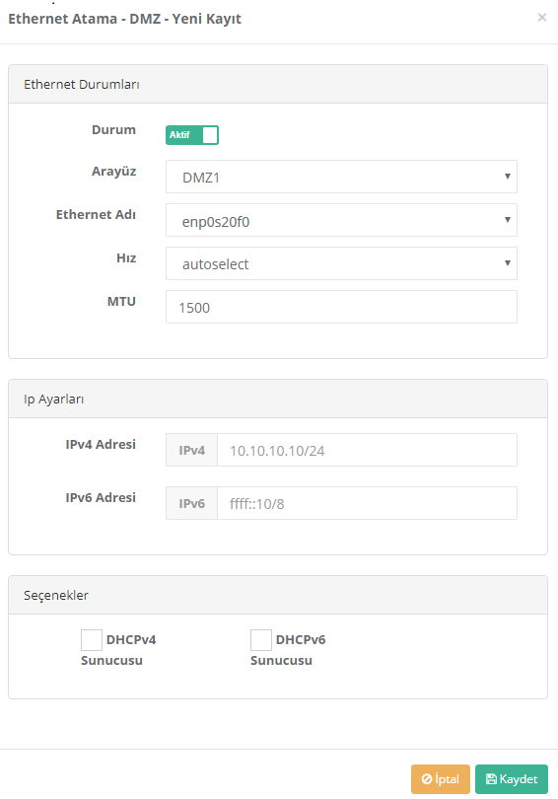Click the floppy disk icon on Kaydet
558x799 pixels.
point(491,779)
